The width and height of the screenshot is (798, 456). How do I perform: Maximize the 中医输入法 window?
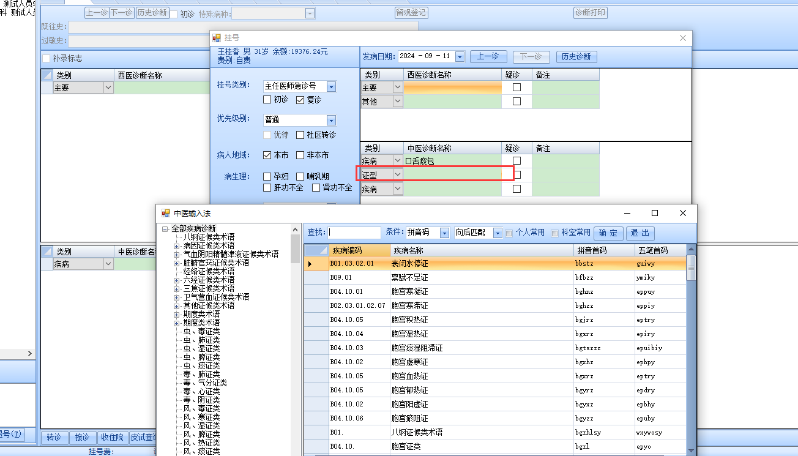(655, 213)
